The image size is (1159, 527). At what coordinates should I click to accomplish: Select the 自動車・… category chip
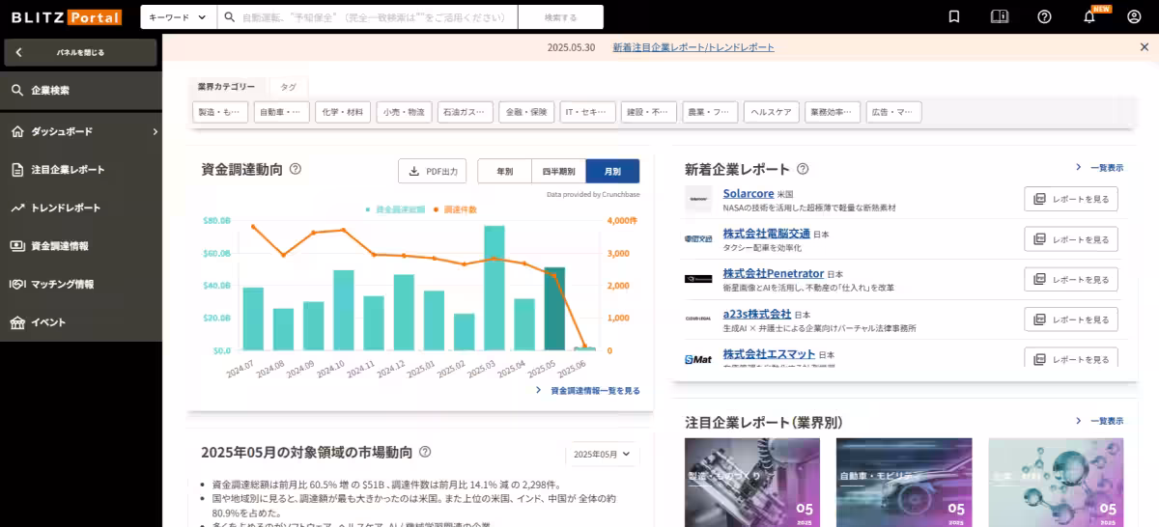pos(282,112)
